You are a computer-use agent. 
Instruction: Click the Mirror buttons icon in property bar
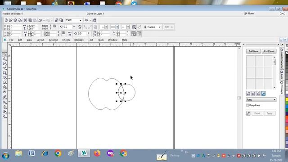click(x=80, y=27)
